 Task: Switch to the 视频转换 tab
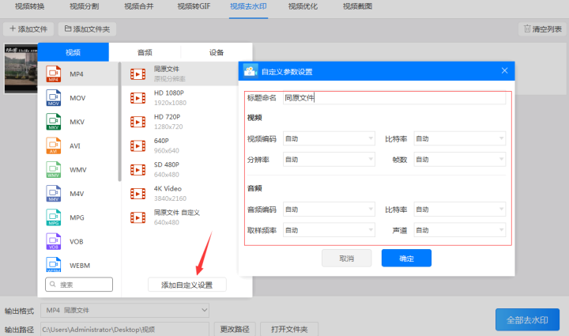(x=30, y=6)
